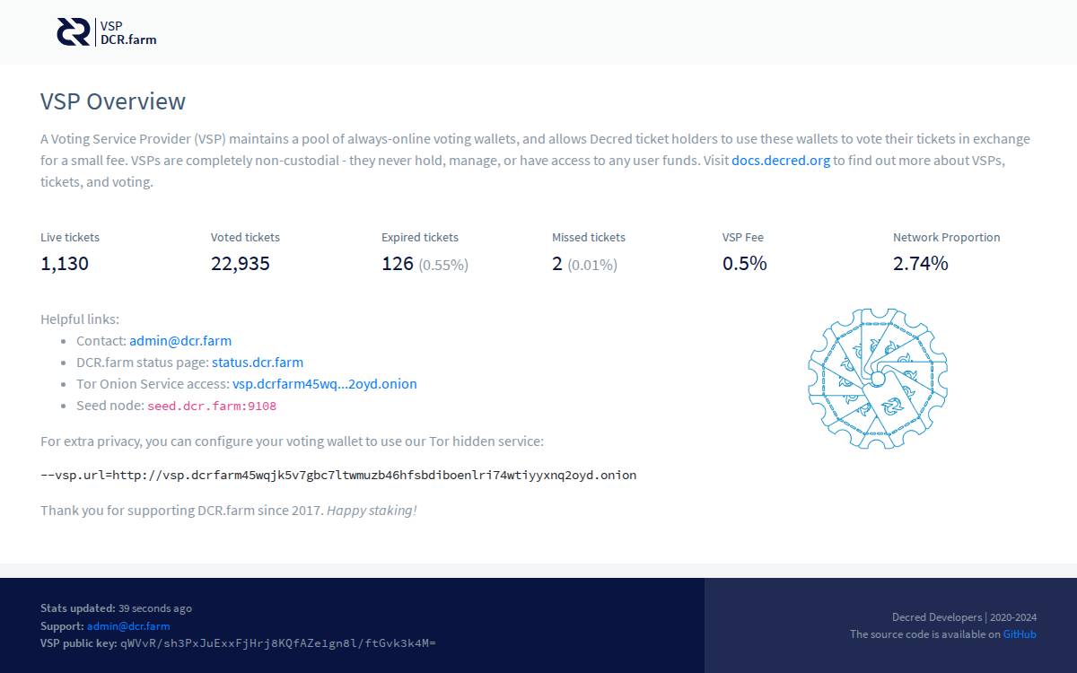Screen dimensions: 1077x673
Task: Click the gear-shaped Decred tickets illustration
Action: (x=878, y=379)
